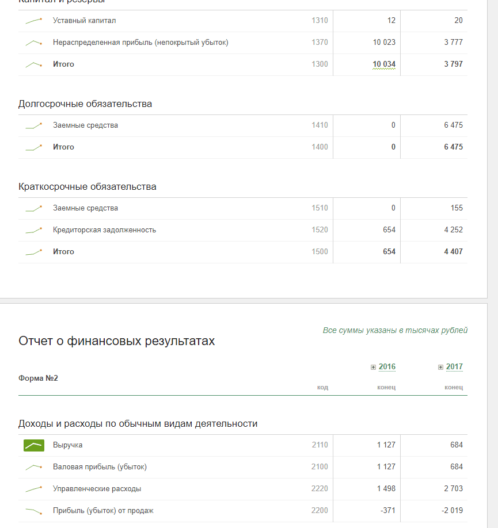This screenshot has height=528, width=498.
Task: Open the Нераспределенная прибыль trend chart icon
Action: pos(34,43)
